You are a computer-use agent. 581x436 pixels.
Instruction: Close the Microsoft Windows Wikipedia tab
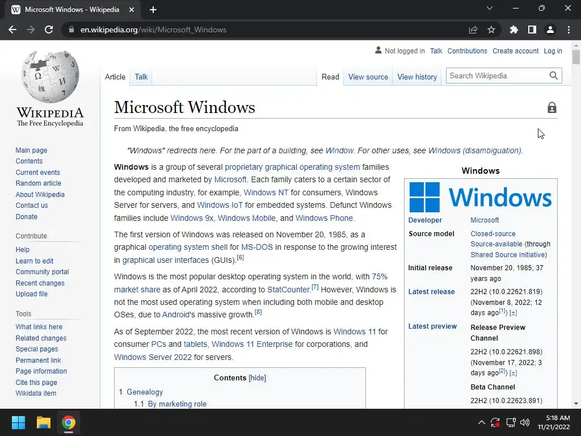point(132,10)
